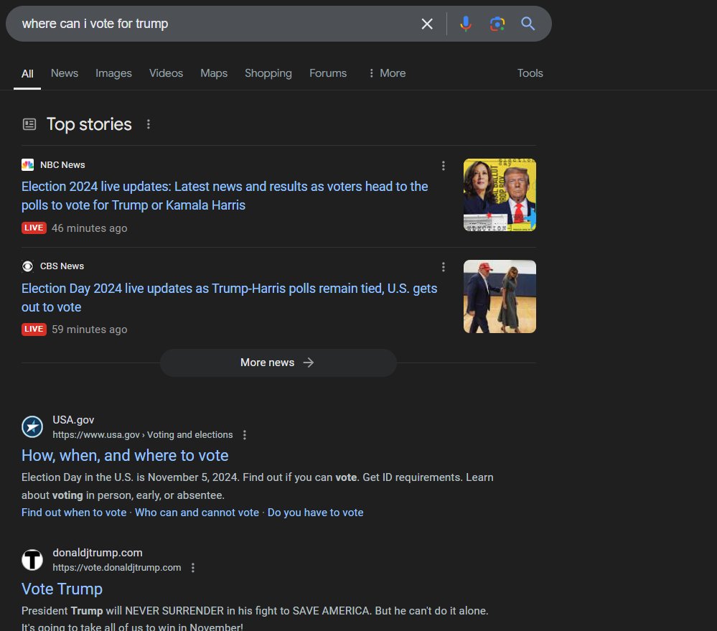Clear the search query with X icon
The height and width of the screenshot is (631, 717).
click(x=426, y=24)
